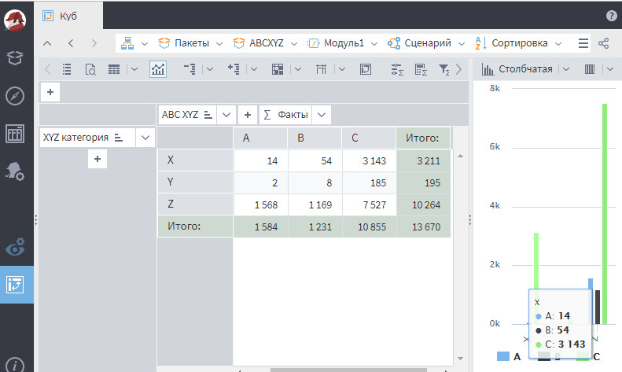Open the eye icon in left sidebar

coord(15,247)
